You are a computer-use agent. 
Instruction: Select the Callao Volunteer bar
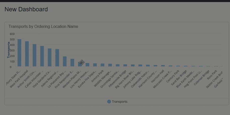(42, 56)
